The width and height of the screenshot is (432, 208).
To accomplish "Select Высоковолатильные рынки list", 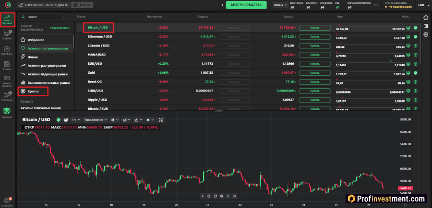I will 45,82.
